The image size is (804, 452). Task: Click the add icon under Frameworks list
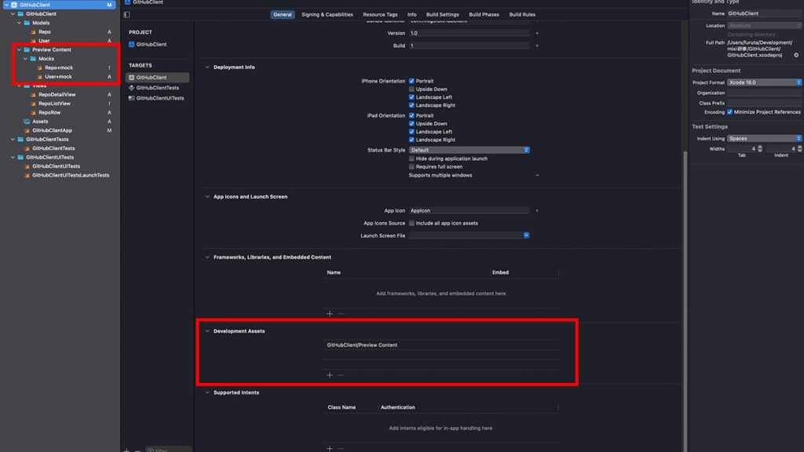point(330,314)
